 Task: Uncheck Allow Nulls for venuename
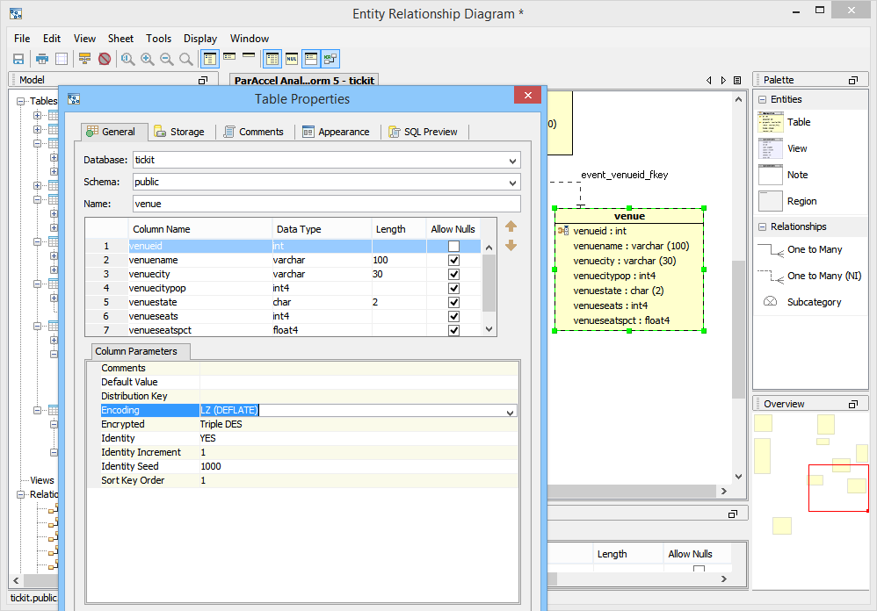click(x=453, y=261)
